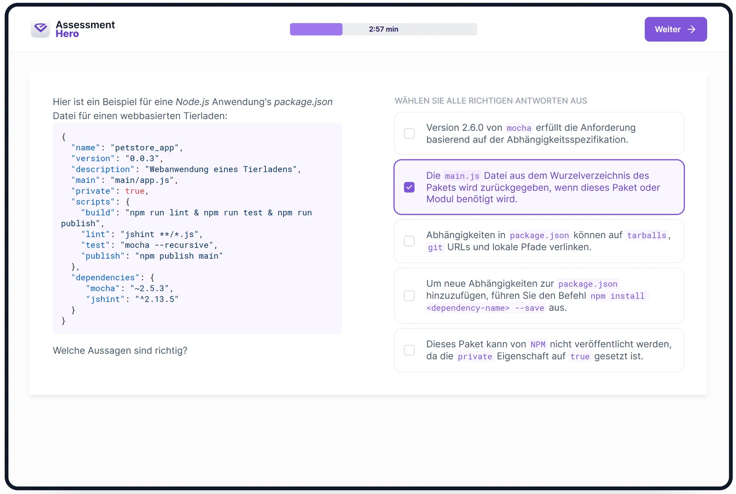Click the code line '"private": true'
The height and width of the screenshot is (494, 736).
click(x=110, y=191)
